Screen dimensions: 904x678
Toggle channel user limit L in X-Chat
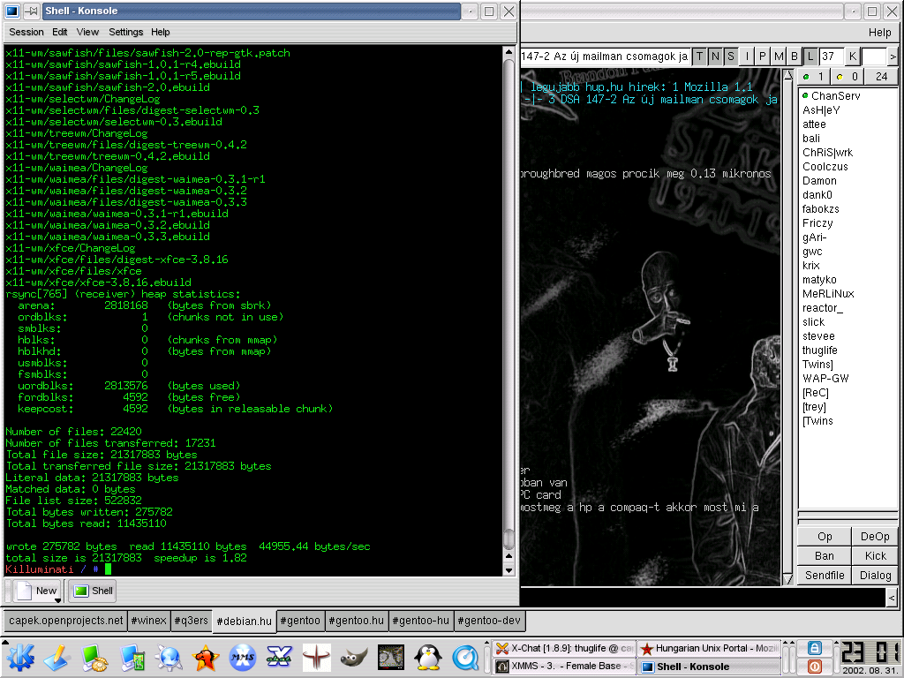click(810, 56)
